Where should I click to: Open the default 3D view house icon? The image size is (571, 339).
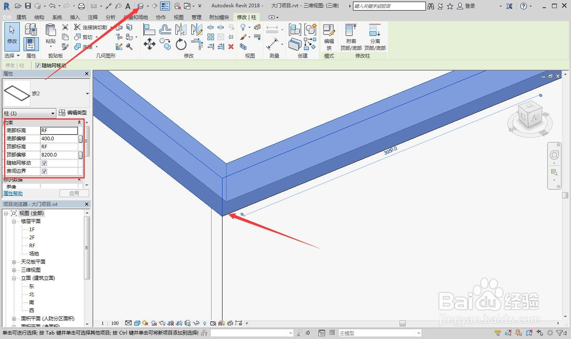pos(140,6)
